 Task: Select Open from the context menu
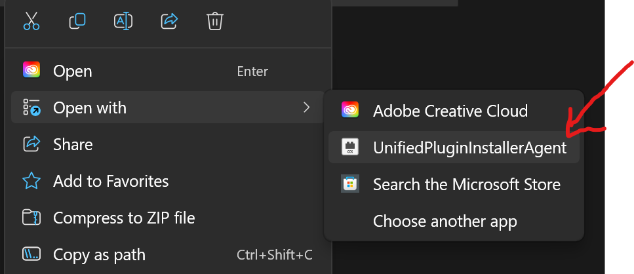tap(168, 71)
